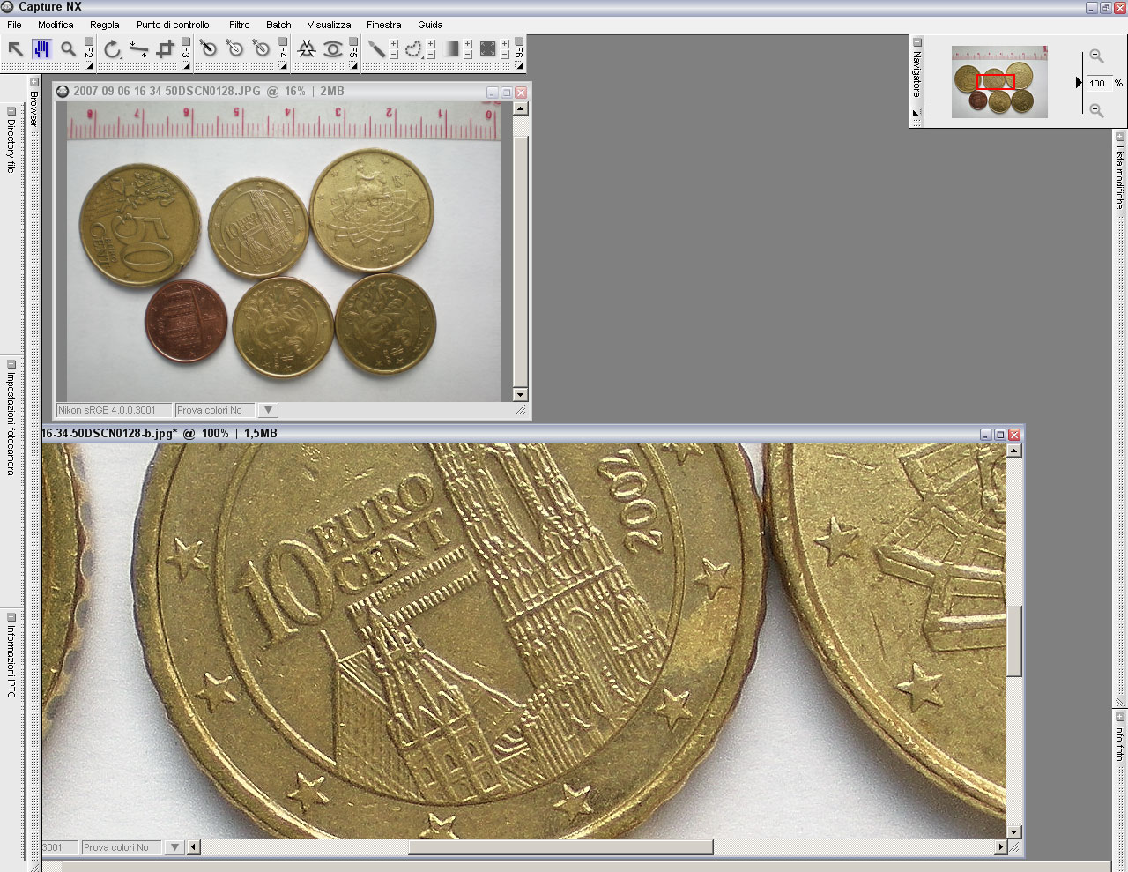This screenshot has width=1128, height=872.
Task: Set Selection Brush to plus mode
Action: pyautogui.click(x=394, y=43)
